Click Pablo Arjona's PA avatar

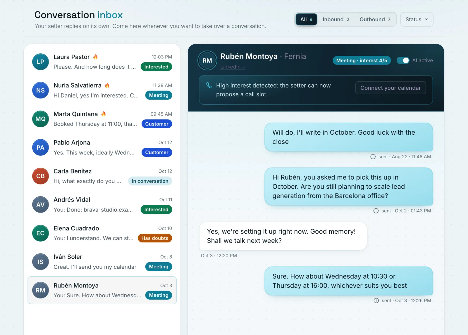[40, 147]
